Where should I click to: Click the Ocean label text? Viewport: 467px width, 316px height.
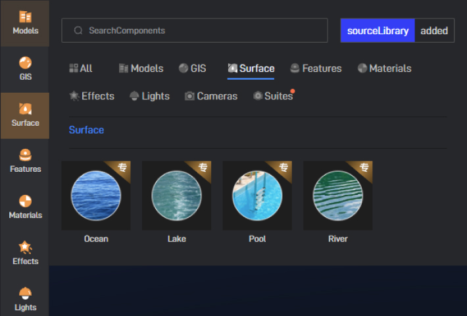point(96,239)
